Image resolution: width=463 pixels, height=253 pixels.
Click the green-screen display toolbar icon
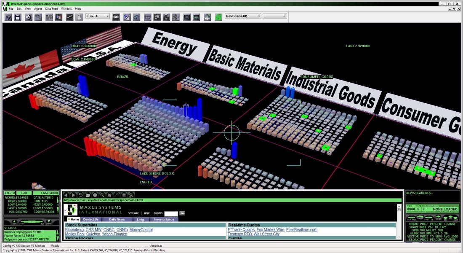pos(197,17)
